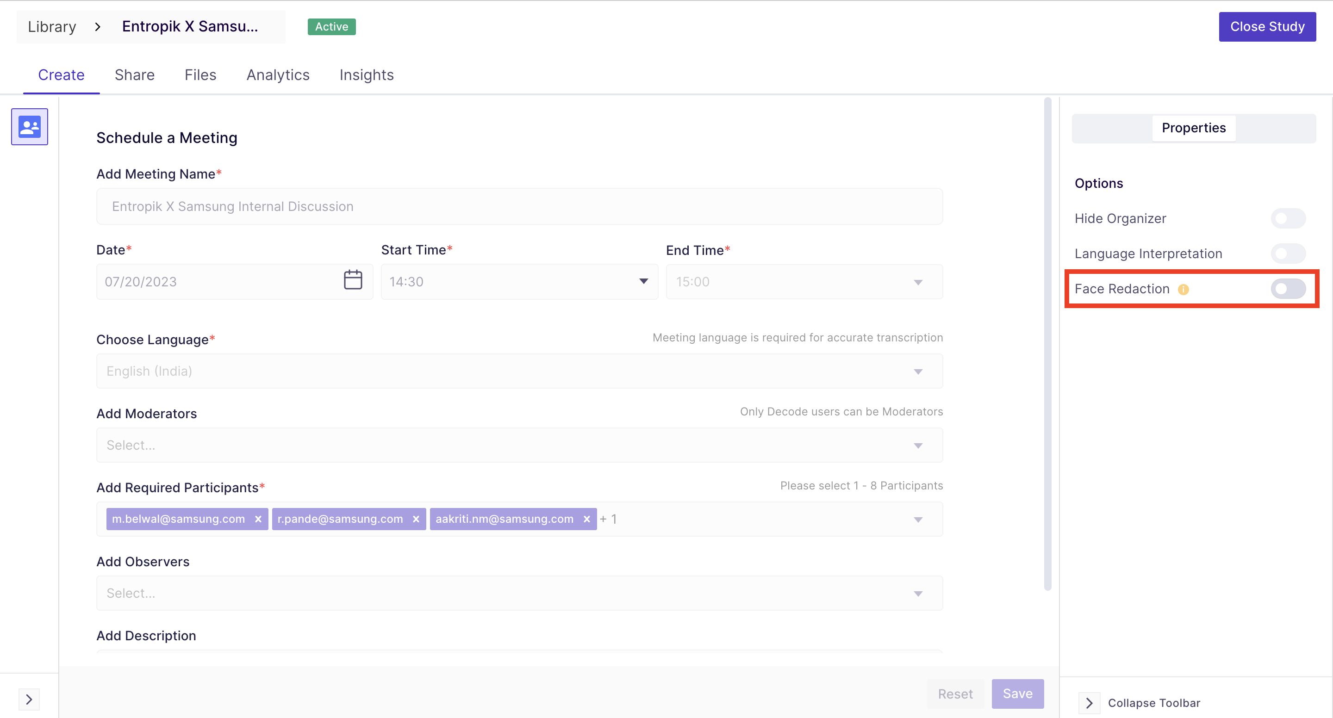Image resolution: width=1333 pixels, height=718 pixels.
Task: Switch to the Create tab
Action: tap(61, 75)
